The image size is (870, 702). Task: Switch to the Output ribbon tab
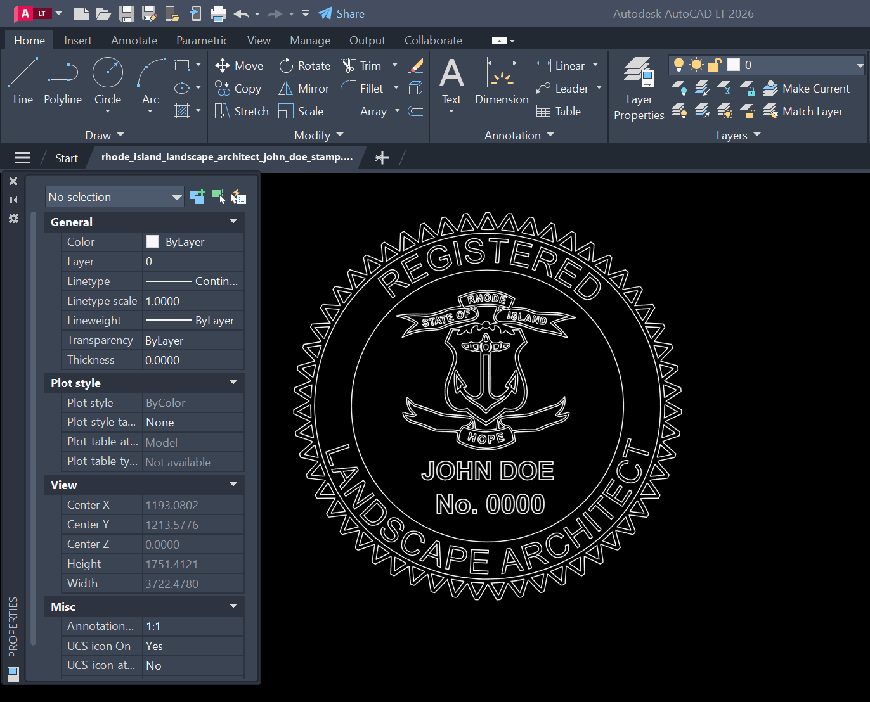(x=367, y=40)
